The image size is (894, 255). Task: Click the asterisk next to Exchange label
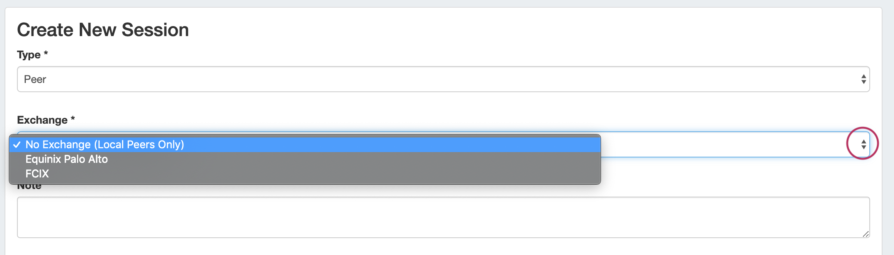[x=73, y=119]
